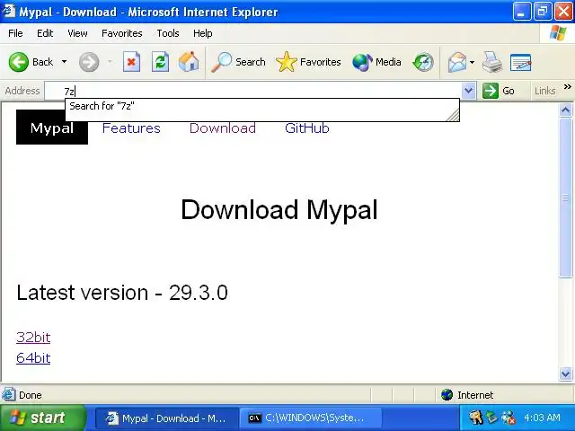Open the File menu
Viewport: 575px width, 431px height.
[x=15, y=33]
